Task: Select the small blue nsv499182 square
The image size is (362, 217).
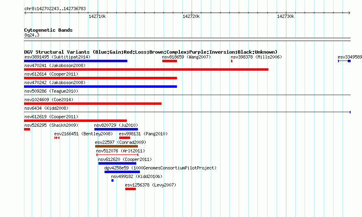Action: click(112, 180)
